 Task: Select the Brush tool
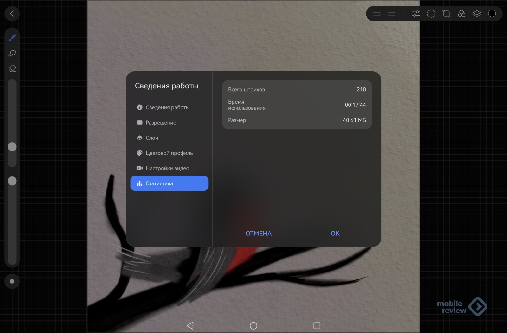[x=12, y=38]
